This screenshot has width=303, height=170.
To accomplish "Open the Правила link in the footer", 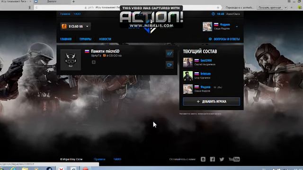I will point(99,159).
